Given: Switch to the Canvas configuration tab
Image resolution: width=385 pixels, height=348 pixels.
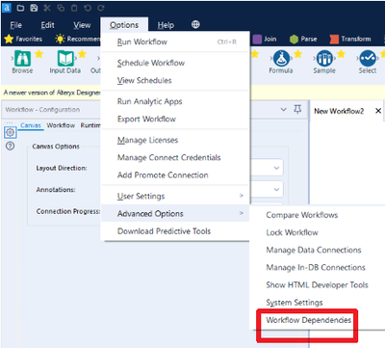Looking at the screenshot, I should (x=31, y=125).
